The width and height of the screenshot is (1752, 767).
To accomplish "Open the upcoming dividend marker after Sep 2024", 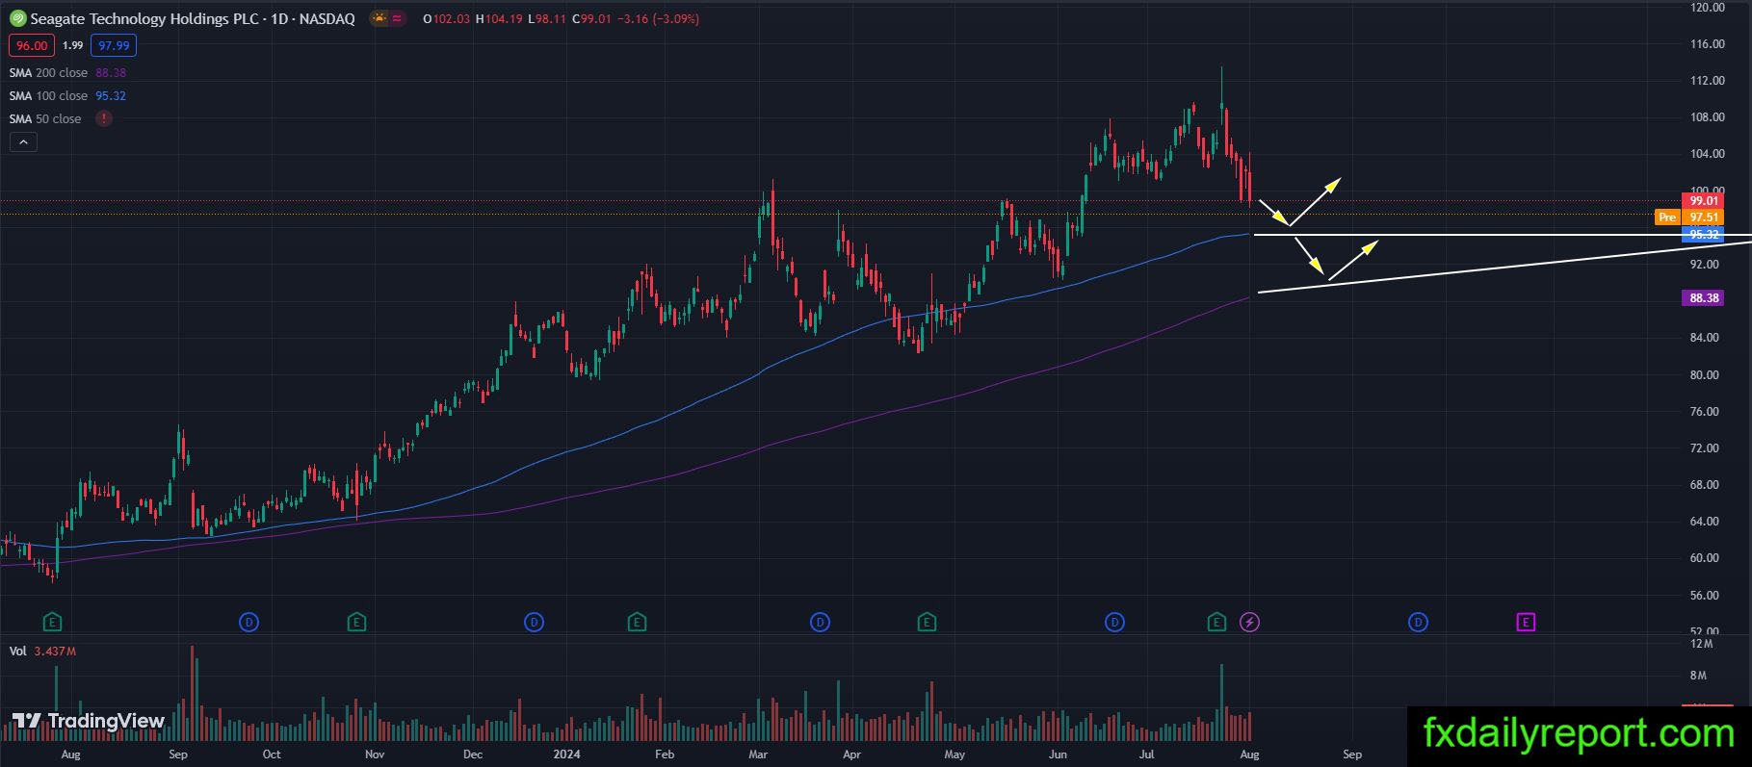I will [x=1418, y=622].
